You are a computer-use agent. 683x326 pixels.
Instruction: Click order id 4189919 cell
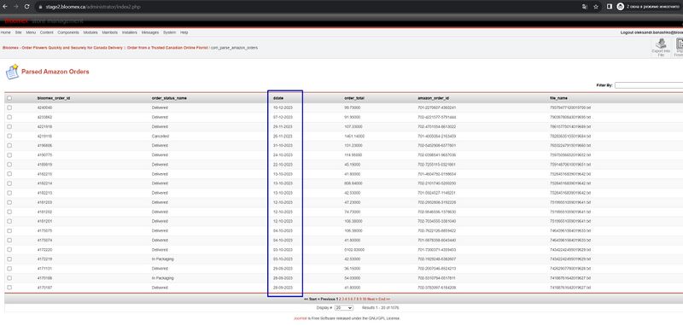coord(44,165)
